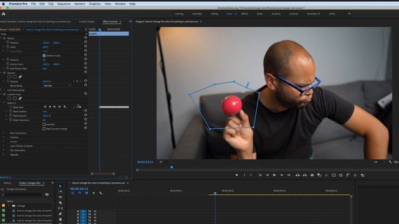Switch to the Editing workspace tab
Viewport: 399px width, 224px height.
[214, 14]
